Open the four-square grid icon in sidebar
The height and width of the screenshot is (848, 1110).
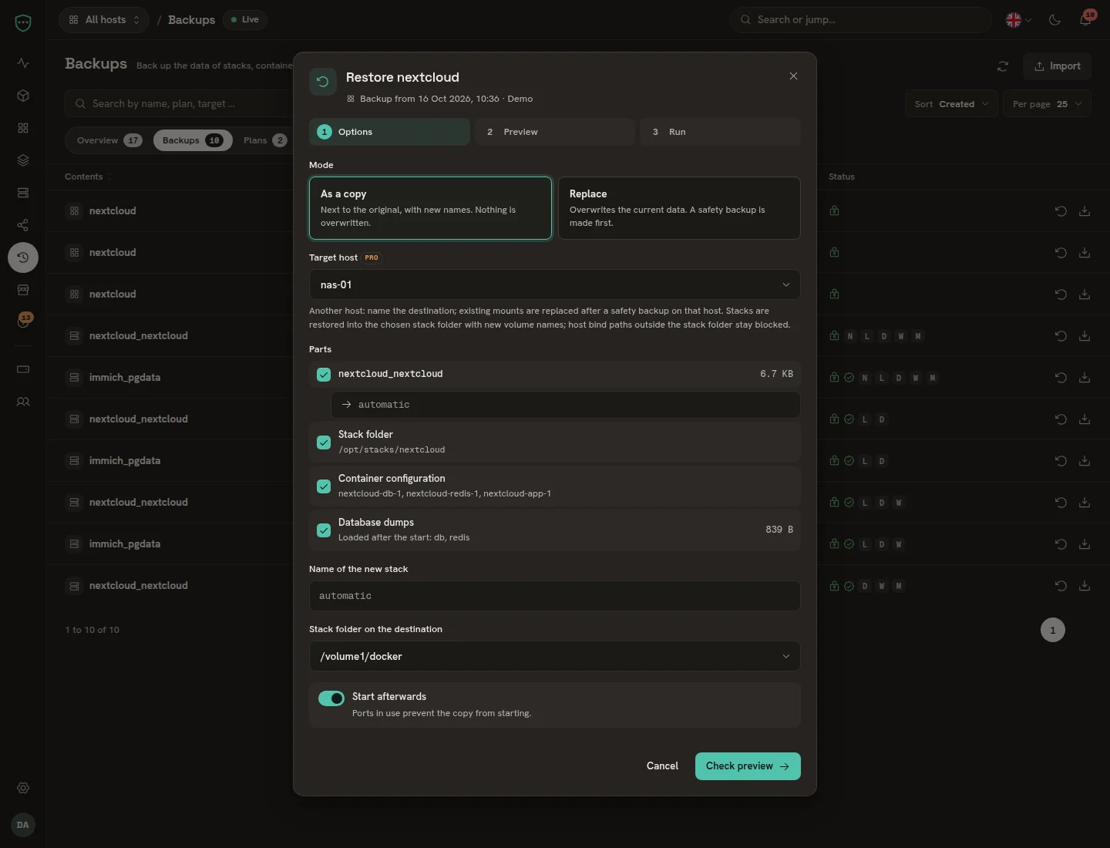(x=23, y=128)
